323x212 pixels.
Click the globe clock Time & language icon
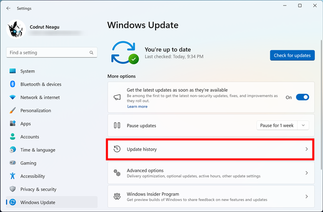(x=12, y=150)
